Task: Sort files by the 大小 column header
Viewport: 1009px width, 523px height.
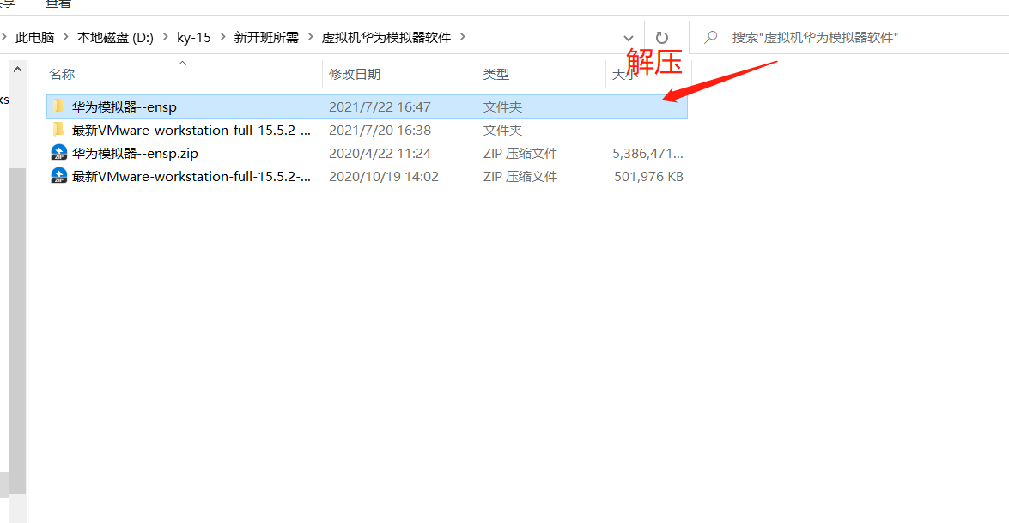Action: (x=623, y=74)
